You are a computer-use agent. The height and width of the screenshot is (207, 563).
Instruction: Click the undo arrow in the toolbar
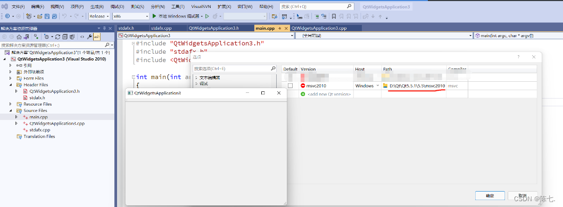click(x=64, y=16)
